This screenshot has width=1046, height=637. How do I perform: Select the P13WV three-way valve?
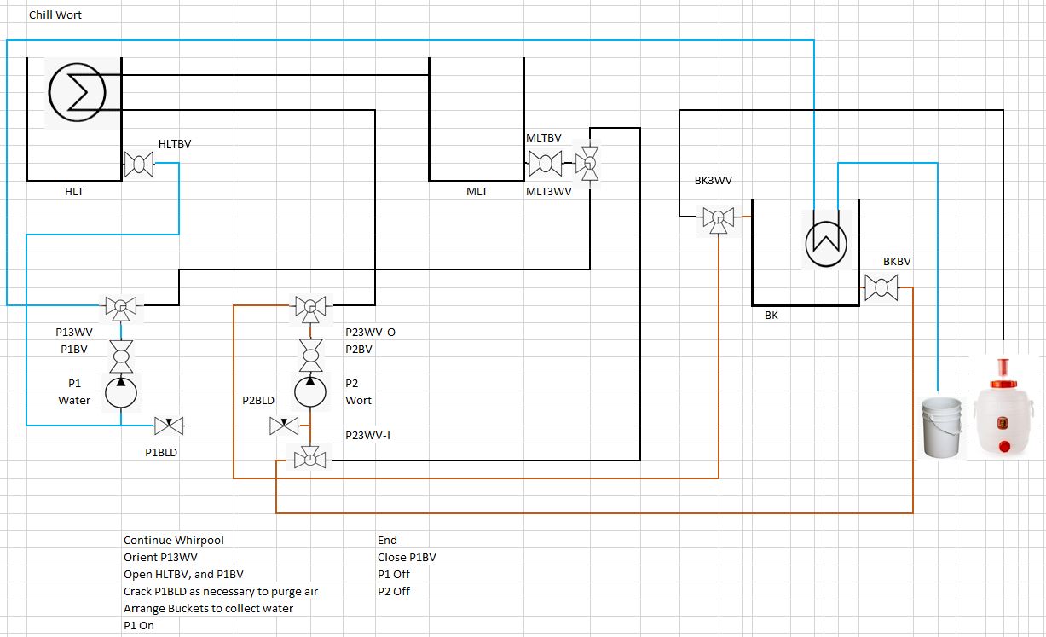tap(120, 307)
